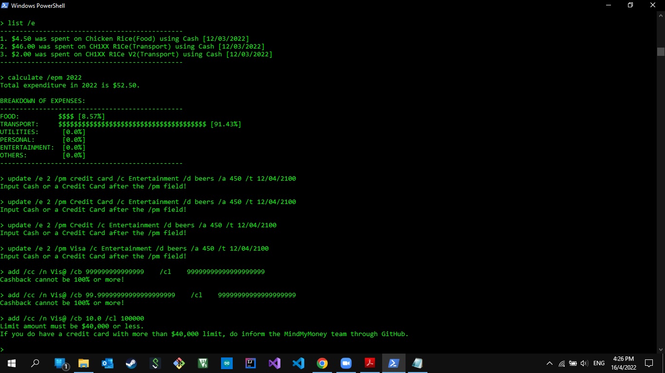Switch to Google Chrome
Image resolution: width=665 pixels, height=373 pixels.
pyautogui.click(x=322, y=363)
